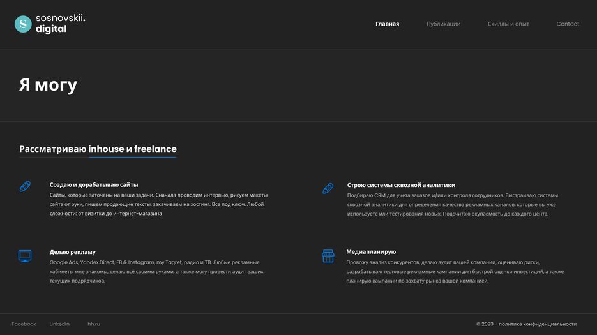The width and height of the screenshot is (597, 335).
Task: Click the sosnovskii. digital logo text
Action: click(61, 24)
